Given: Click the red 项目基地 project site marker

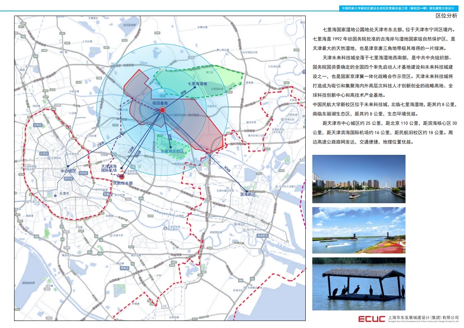Looking at the screenshot, I should click(x=163, y=110).
